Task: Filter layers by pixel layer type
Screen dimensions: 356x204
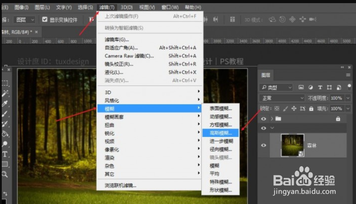Action: [301, 87]
